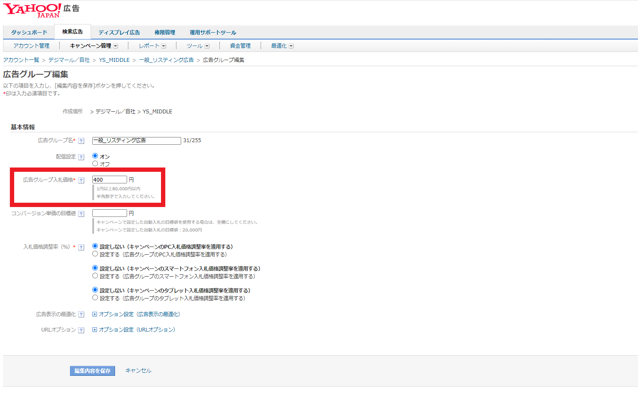Select the オン delivery radio button
This screenshot has height=396, width=638.
[x=95, y=156]
